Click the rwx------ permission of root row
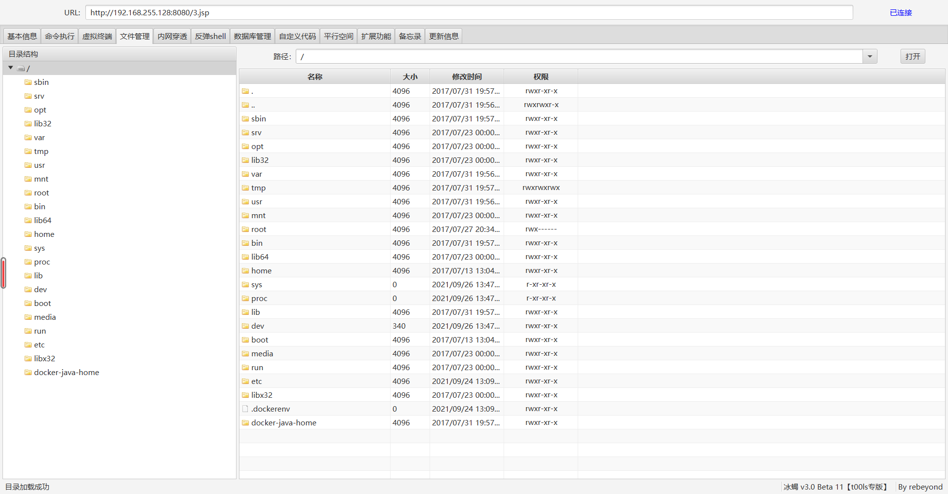The width and height of the screenshot is (948, 494). coord(541,229)
